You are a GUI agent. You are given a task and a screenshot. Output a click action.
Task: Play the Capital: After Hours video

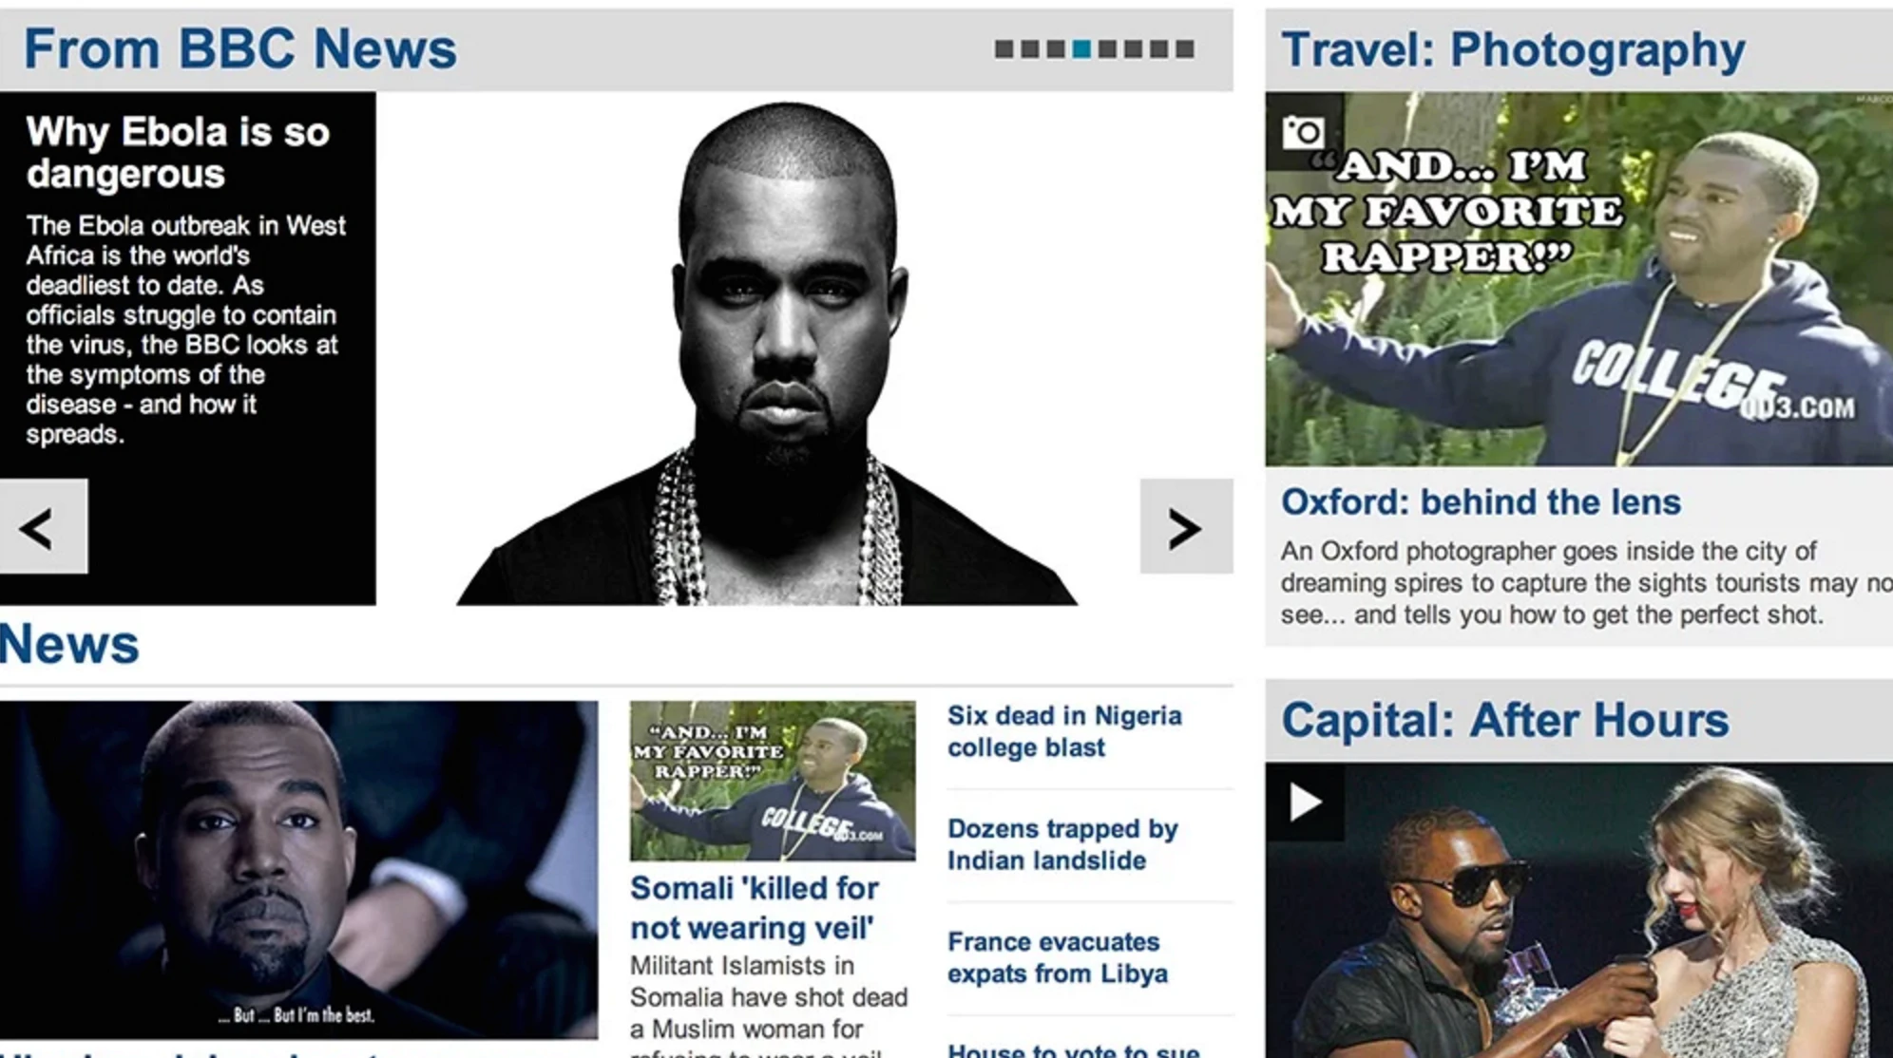[1304, 802]
